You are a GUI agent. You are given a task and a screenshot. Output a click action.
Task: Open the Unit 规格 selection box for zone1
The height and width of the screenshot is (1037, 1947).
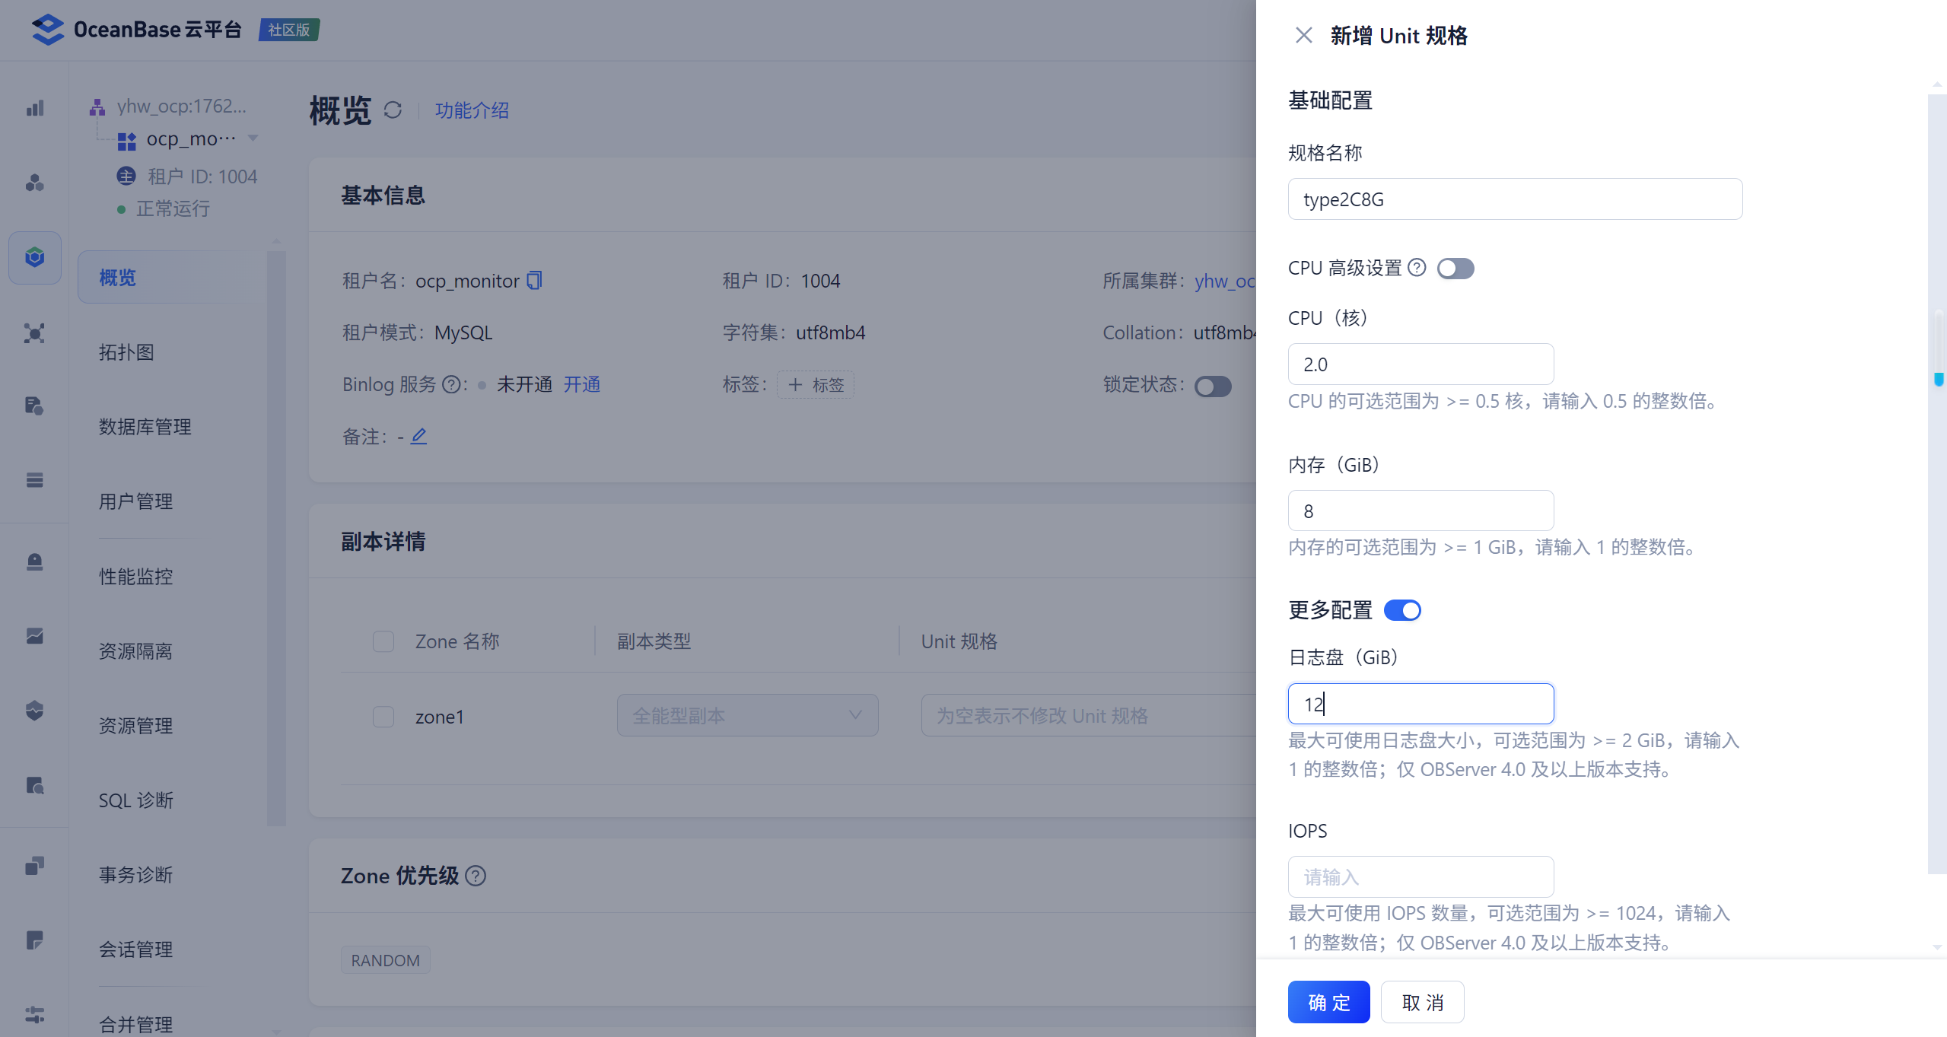click(1088, 715)
